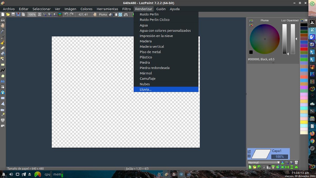Select Piso de metal render option

point(166,52)
